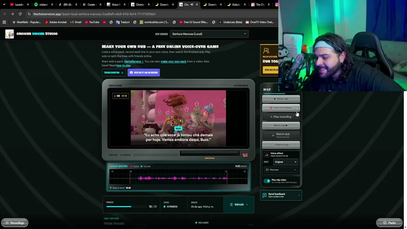This screenshot has height=229, width=407.
Task: Click the red YouTube icon bookmark after YouTube
Action: click(x=104, y=22)
